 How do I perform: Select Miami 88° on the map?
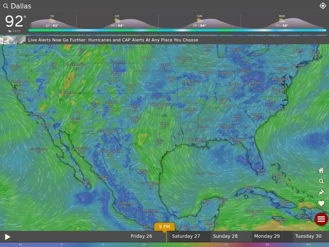click(262, 172)
